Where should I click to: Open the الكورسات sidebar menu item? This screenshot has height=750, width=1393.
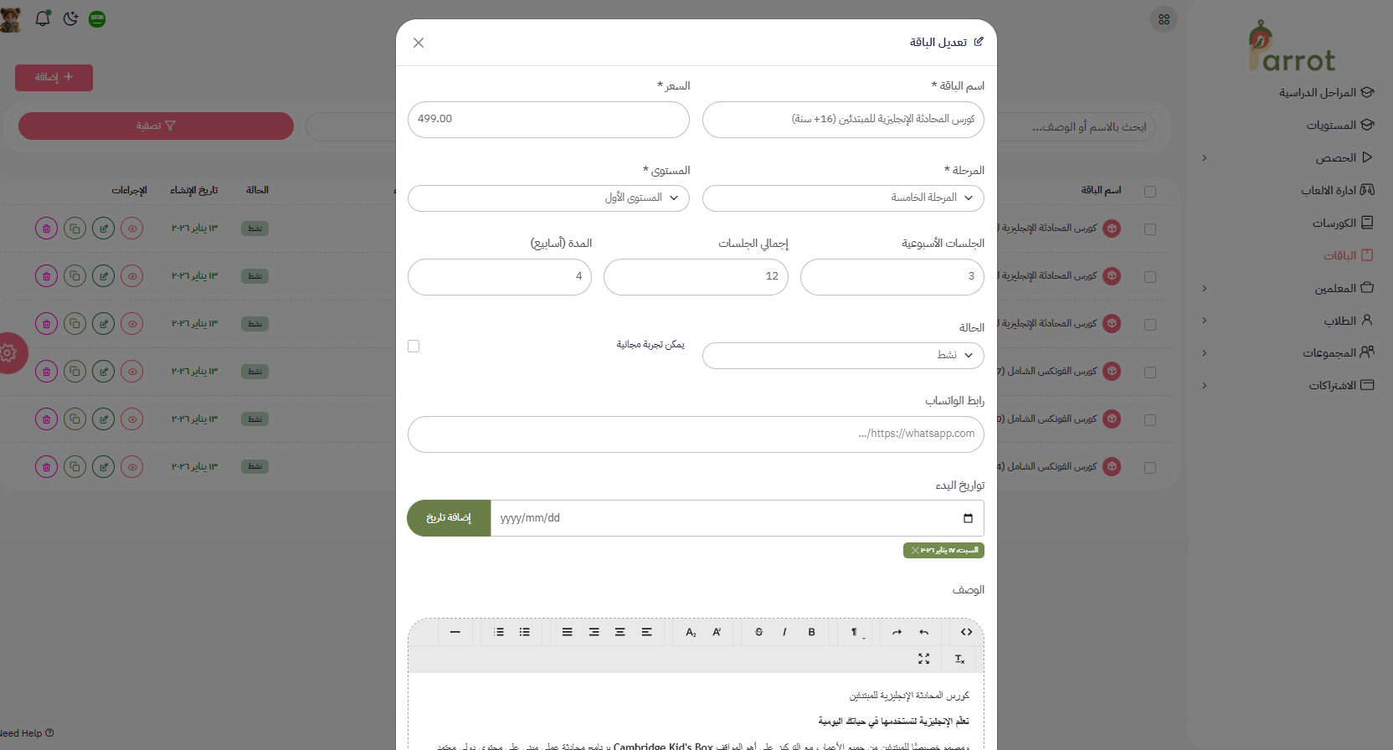(1334, 223)
